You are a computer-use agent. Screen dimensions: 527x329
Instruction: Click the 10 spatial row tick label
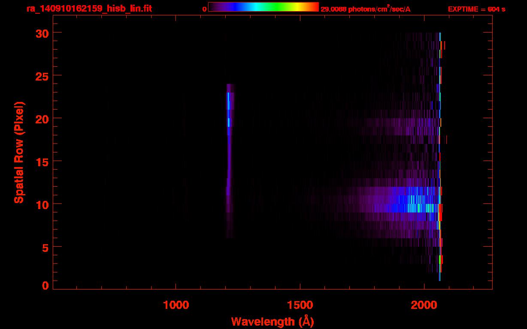coord(42,204)
